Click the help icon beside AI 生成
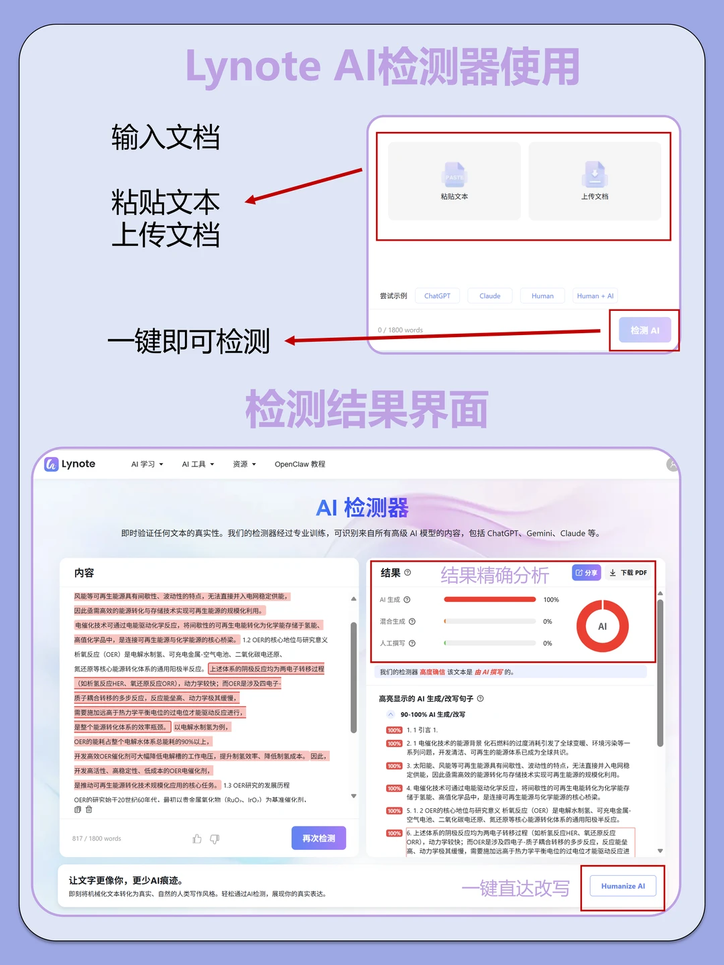 (407, 600)
